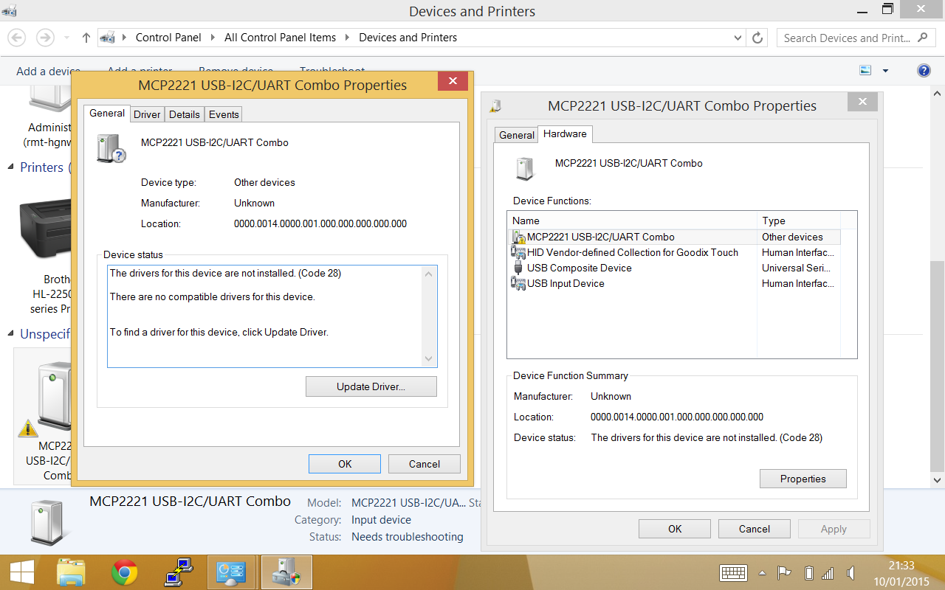
Task: Click the MCP2221 device icon under Unspecified
Action: (52, 396)
